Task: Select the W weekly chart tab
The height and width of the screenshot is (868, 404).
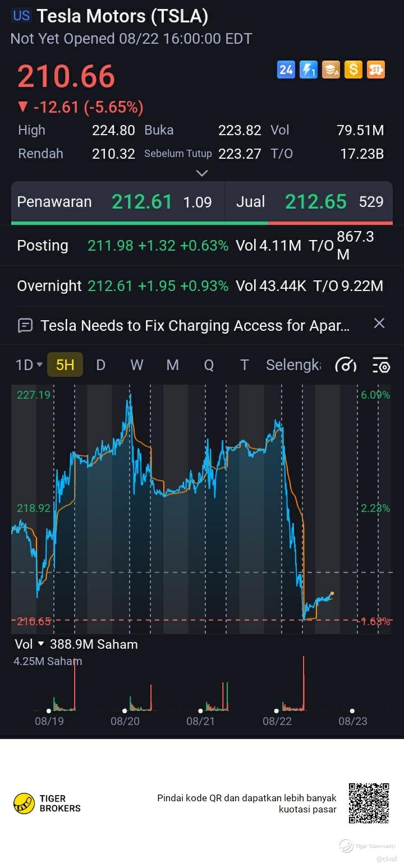Action: [x=137, y=366]
